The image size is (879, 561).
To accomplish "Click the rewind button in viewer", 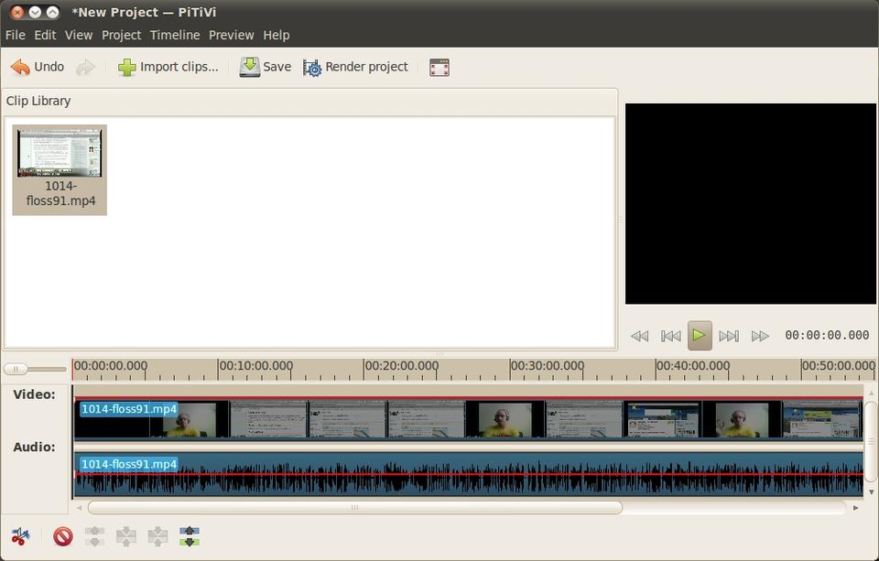I will point(640,336).
